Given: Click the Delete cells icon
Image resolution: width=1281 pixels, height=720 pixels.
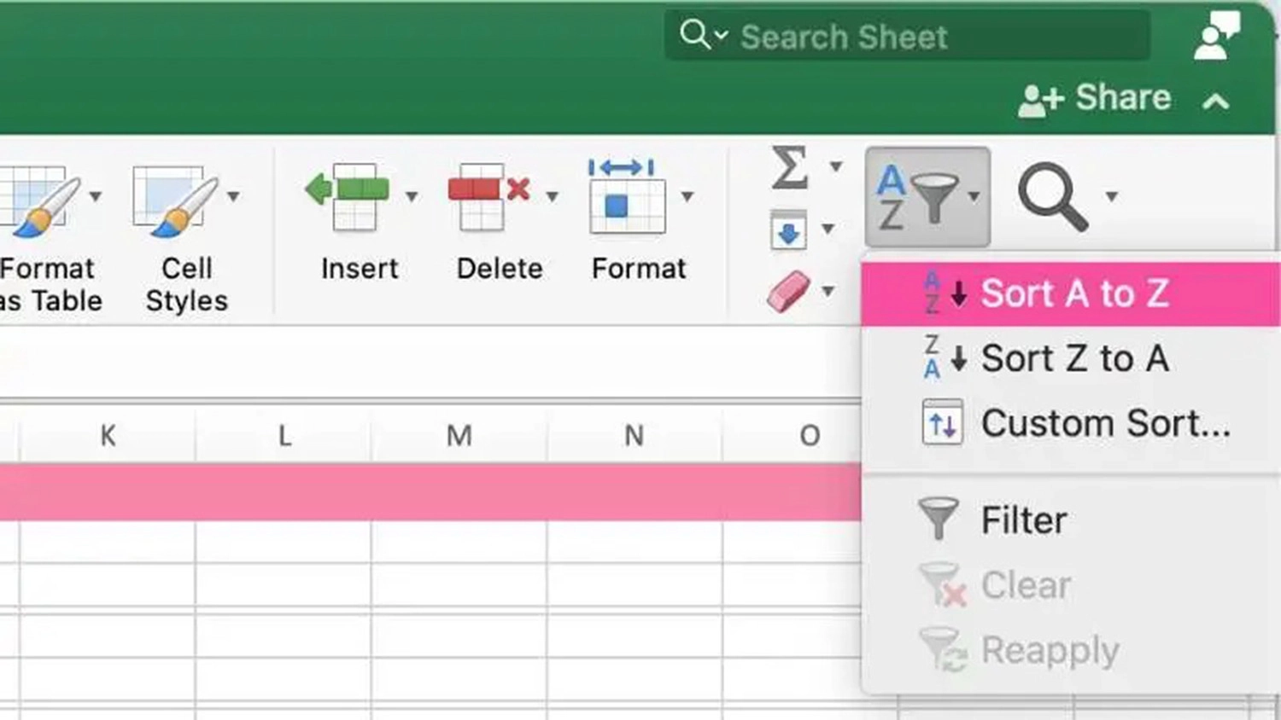Looking at the screenshot, I should point(488,197).
